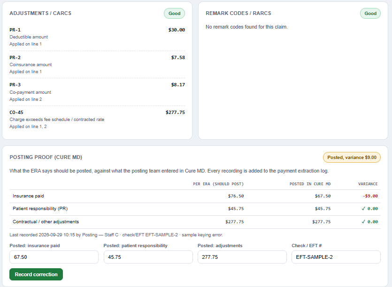Click the $277.75 CO-45 amount
Screen dimensions: 392x287
(175, 113)
